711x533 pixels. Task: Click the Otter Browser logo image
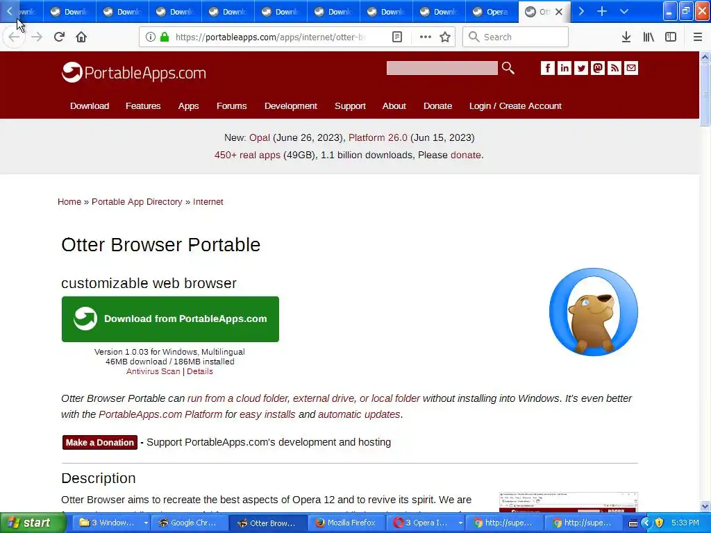click(593, 312)
